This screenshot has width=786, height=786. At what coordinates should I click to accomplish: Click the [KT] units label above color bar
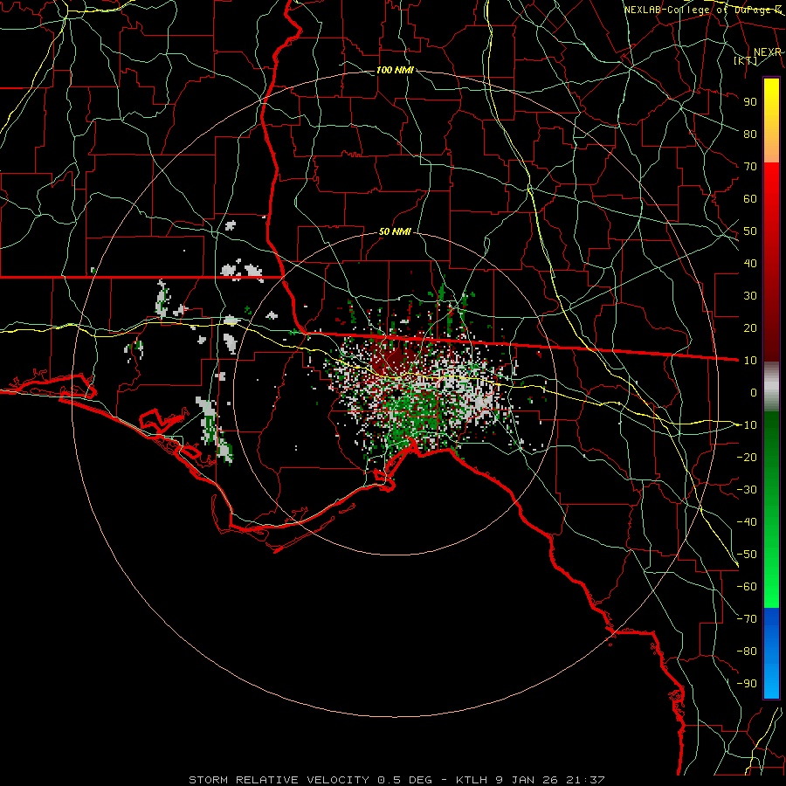click(x=745, y=60)
